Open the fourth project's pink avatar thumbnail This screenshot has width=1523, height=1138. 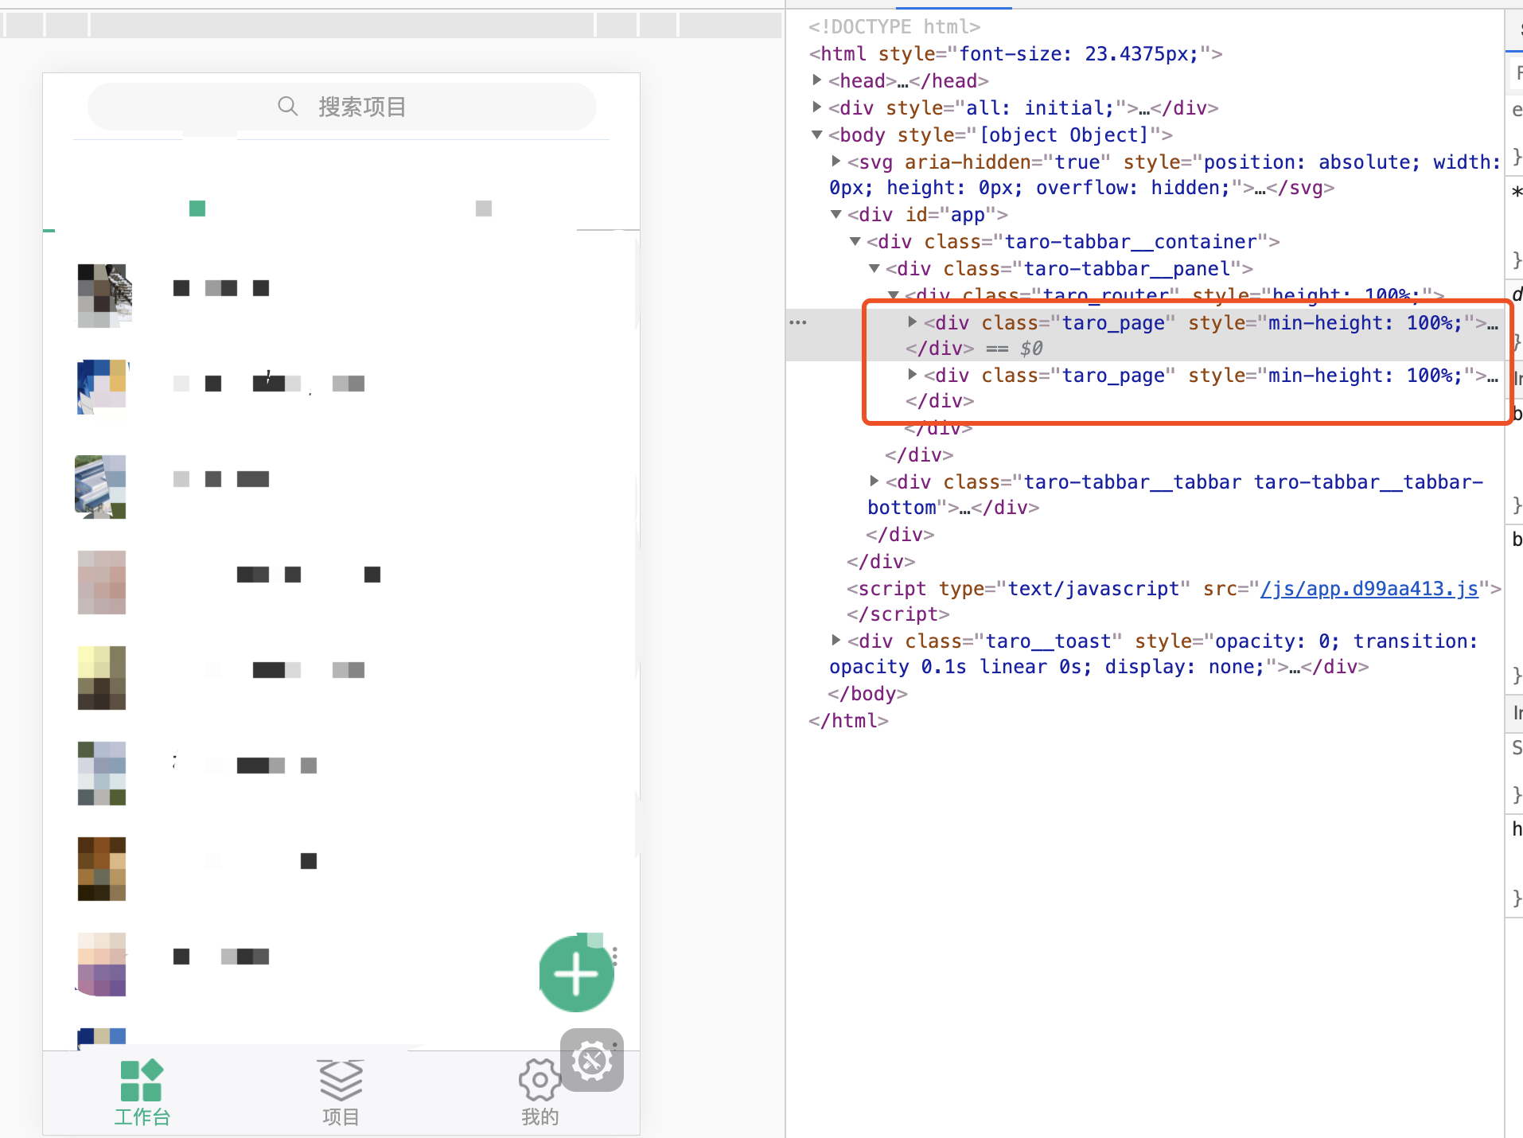click(x=102, y=583)
